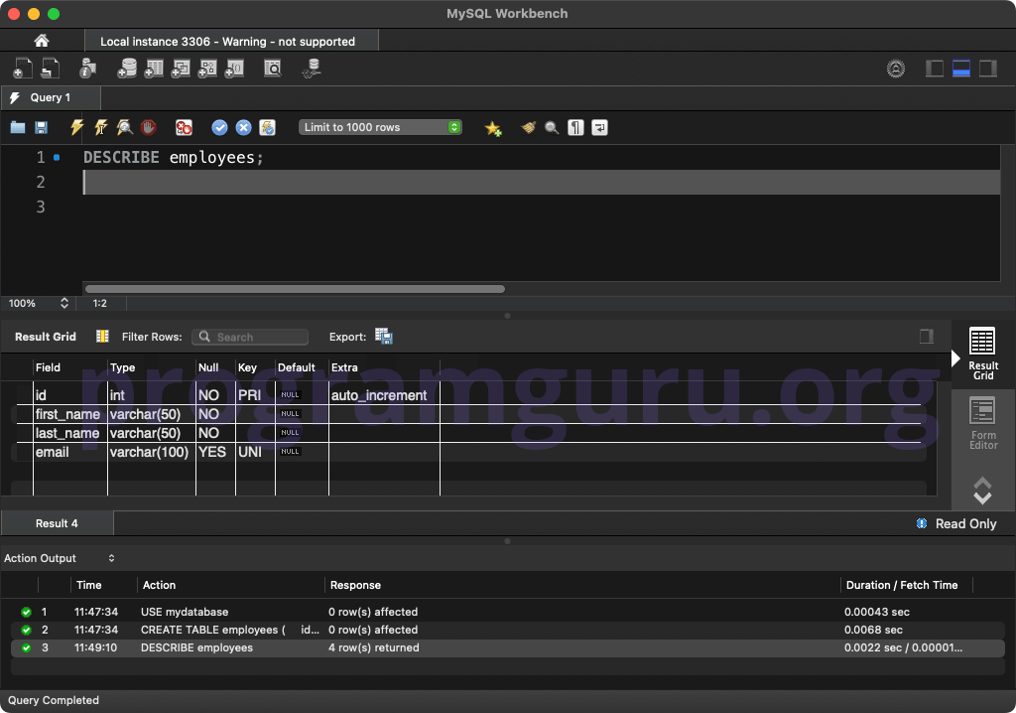Image resolution: width=1016 pixels, height=713 pixels.
Task: Toggle the right sidebar panel
Action: 987,69
